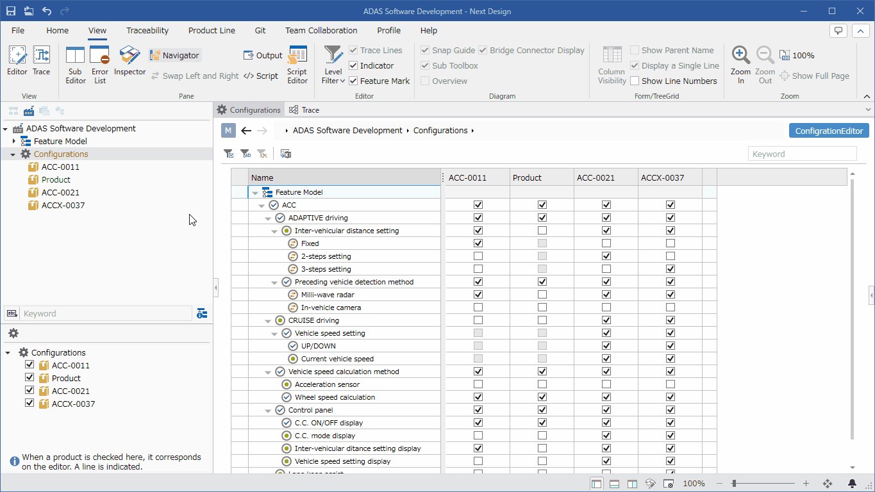Screen dimensions: 875x492
Task: Show the Output pane
Action: tap(263, 56)
